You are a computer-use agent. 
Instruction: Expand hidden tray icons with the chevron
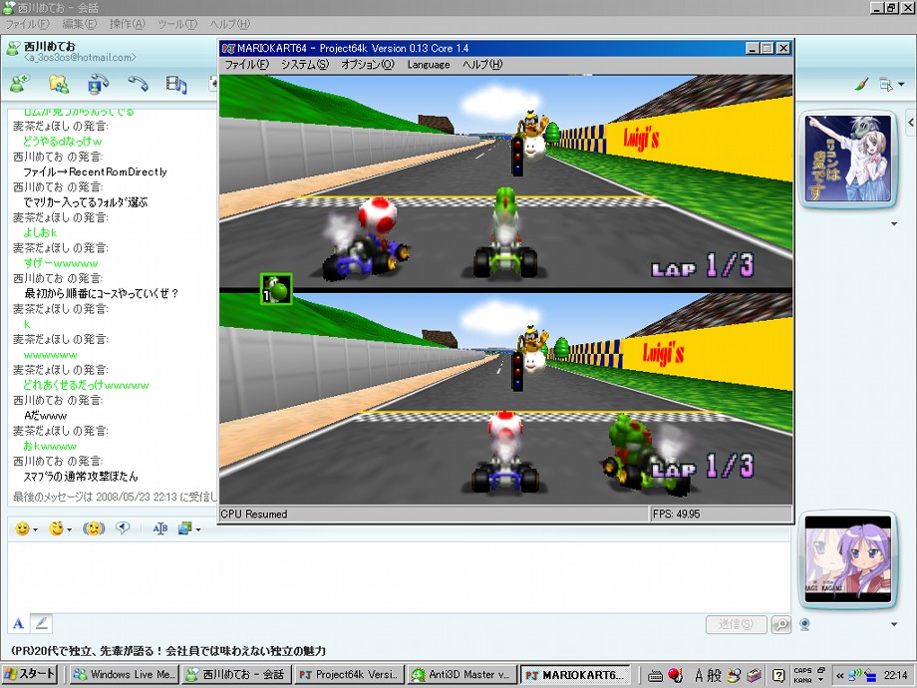click(840, 675)
